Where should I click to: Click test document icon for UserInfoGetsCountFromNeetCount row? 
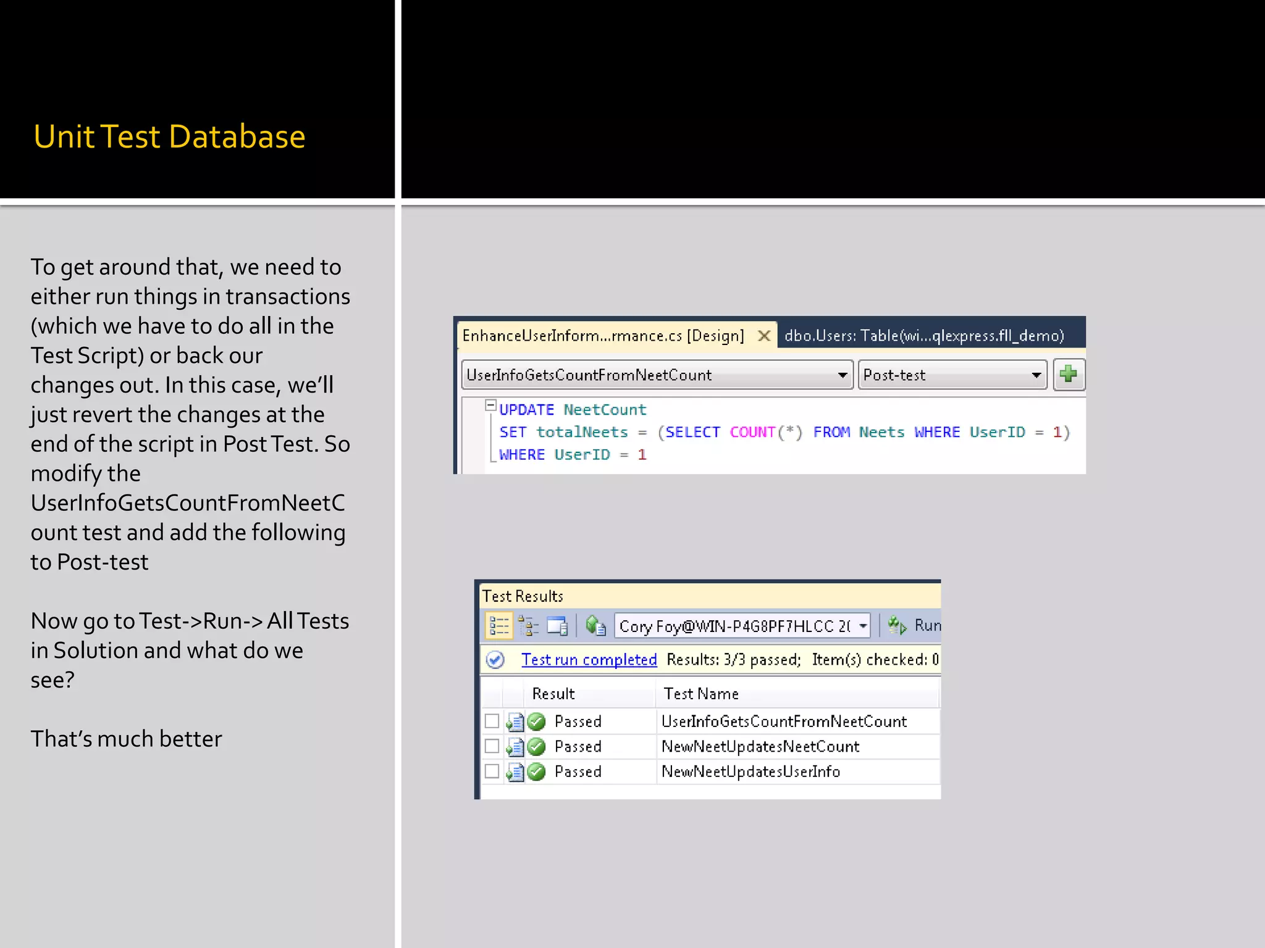(515, 721)
